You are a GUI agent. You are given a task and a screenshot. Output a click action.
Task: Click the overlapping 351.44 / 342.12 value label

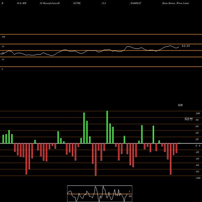(x=188, y=119)
